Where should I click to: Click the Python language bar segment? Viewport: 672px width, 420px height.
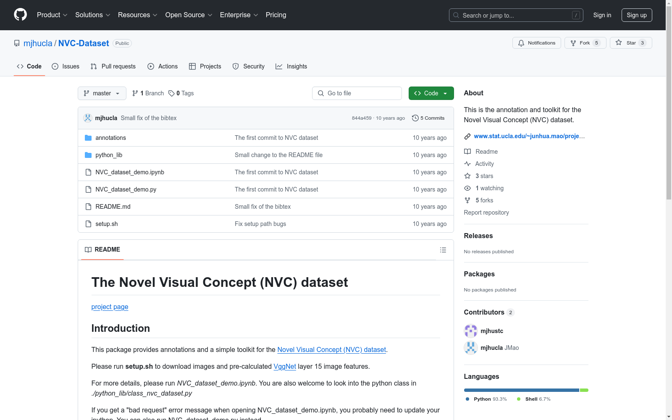(522, 390)
